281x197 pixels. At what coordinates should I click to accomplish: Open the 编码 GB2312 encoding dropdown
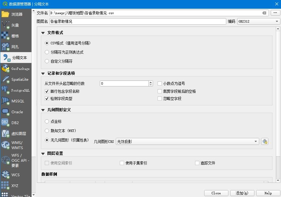click(x=258, y=21)
